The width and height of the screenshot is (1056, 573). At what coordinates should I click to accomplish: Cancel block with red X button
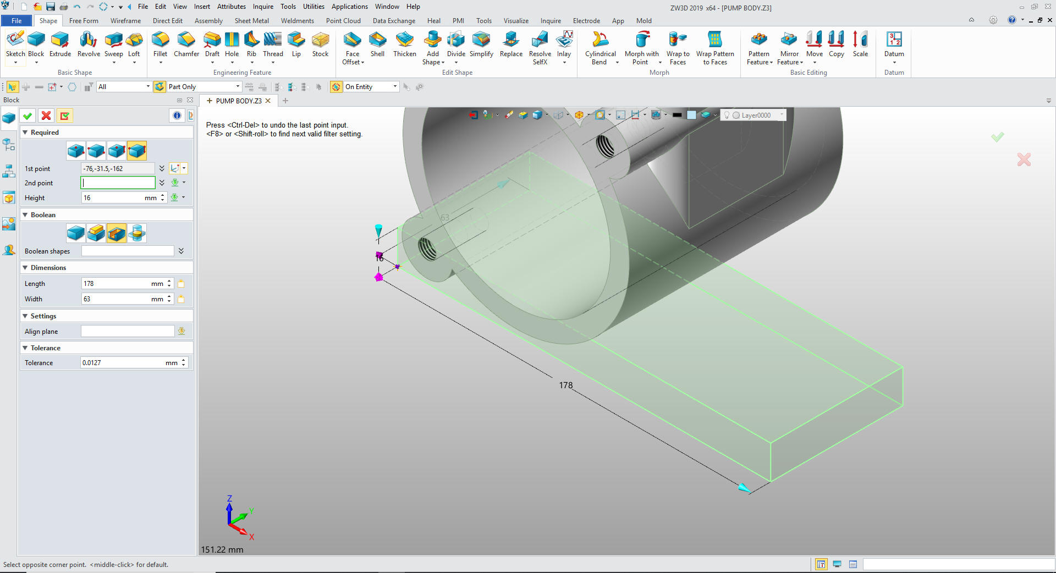(46, 115)
